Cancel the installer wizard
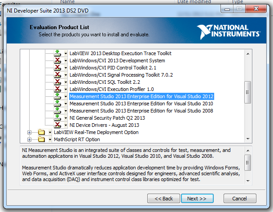Viewport: 273px width, 212px height. coord(240,199)
